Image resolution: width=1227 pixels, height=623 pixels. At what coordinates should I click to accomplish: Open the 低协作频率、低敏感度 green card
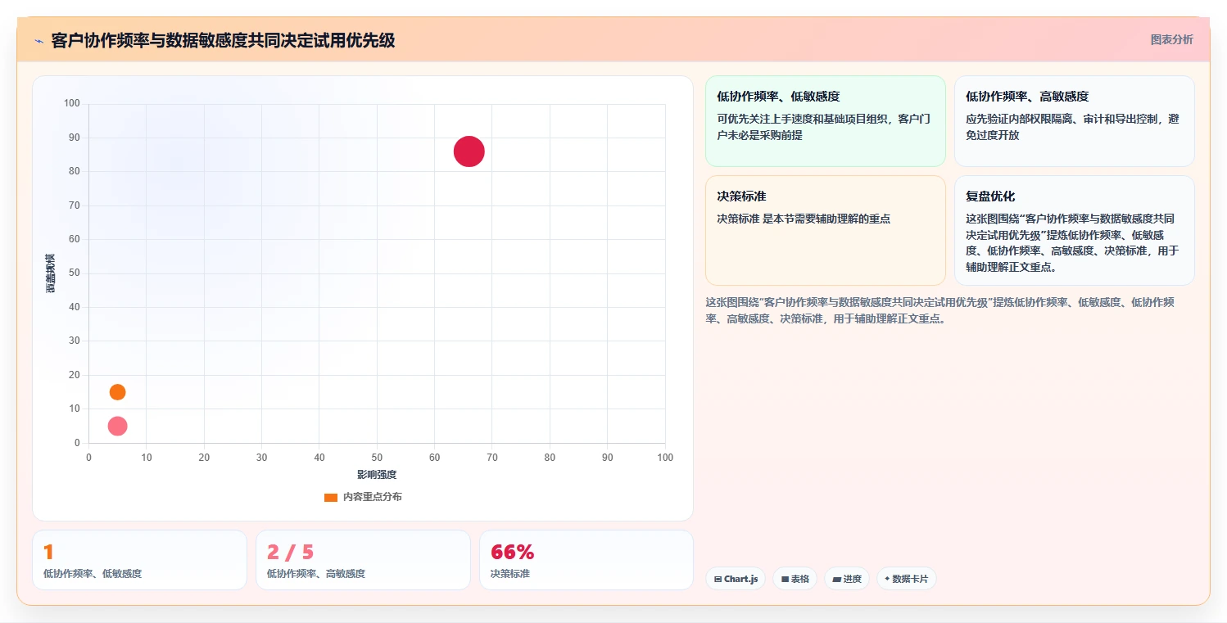pos(826,121)
